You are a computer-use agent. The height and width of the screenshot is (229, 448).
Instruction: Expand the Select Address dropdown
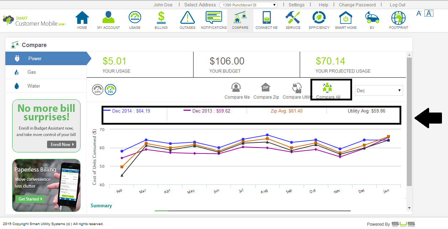coord(248,5)
